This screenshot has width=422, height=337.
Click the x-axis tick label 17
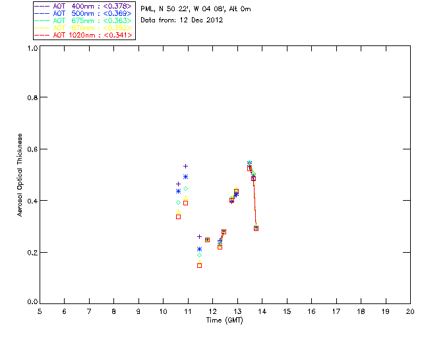pyautogui.click(x=336, y=311)
